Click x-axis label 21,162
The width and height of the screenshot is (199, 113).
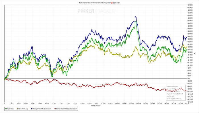(x=103, y=104)
